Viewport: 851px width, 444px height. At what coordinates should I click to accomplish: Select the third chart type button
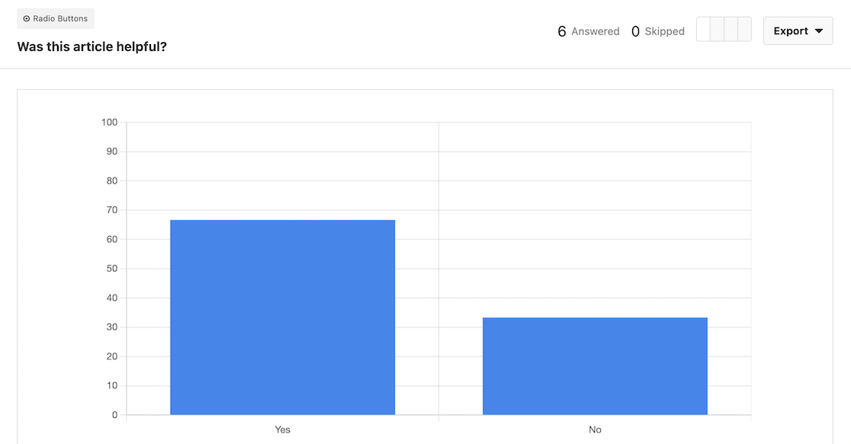731,29
